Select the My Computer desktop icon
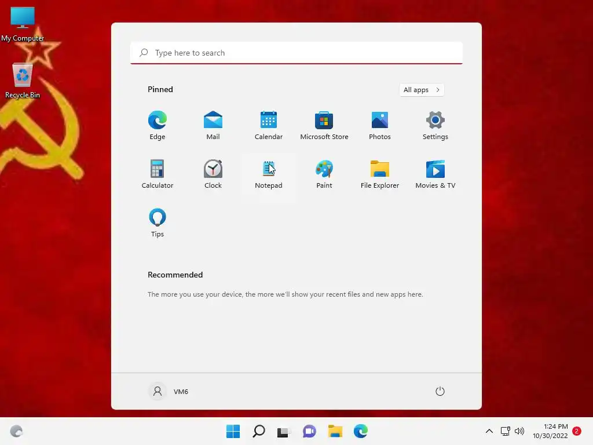 point(23,24)
